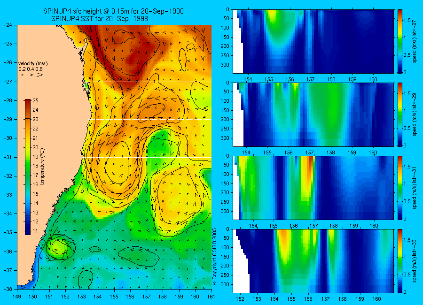The image size is (423, 305).
Task: Click depth label 250 on the lat=-31 plot
Action: click(225, 202)
